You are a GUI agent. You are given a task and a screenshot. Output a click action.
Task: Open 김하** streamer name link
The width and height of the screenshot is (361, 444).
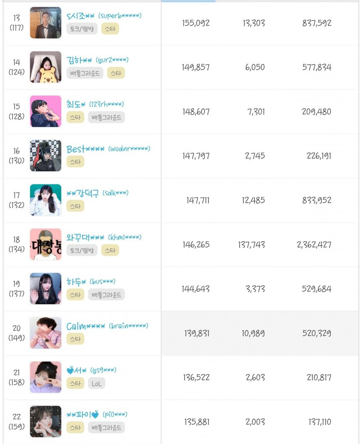[97, 60]
